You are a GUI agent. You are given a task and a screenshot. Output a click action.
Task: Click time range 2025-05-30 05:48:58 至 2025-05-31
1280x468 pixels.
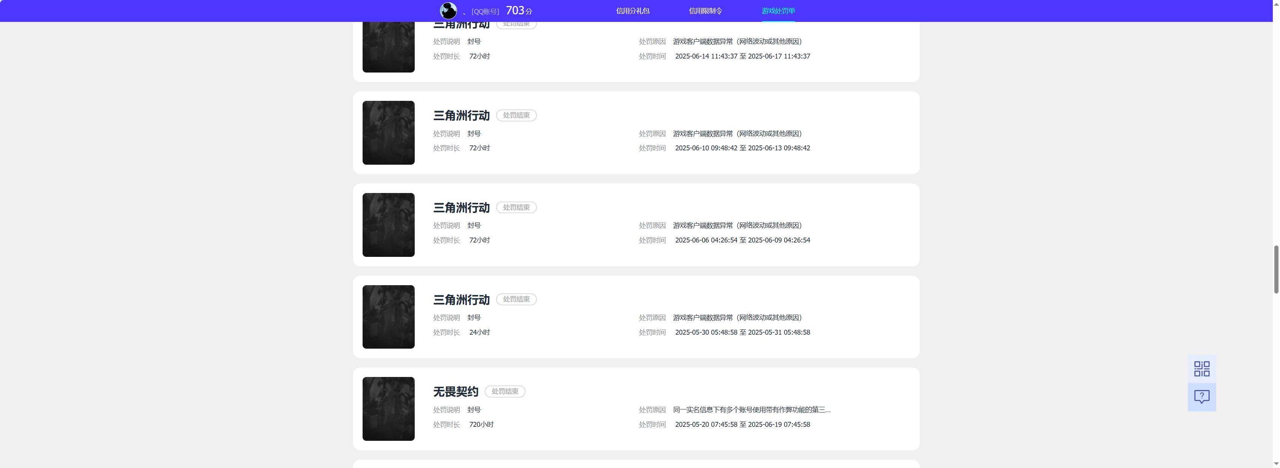coord(743,332)
